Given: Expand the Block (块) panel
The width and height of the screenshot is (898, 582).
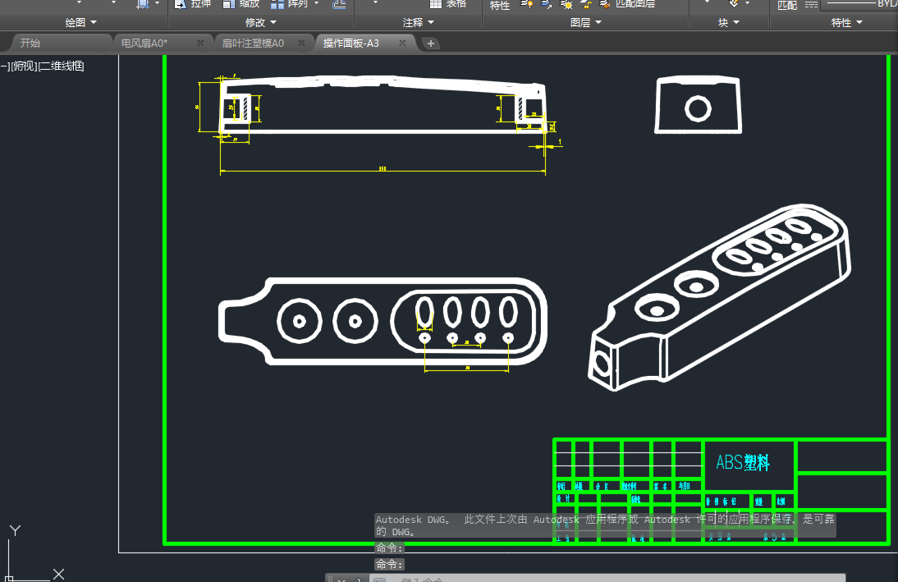Looking at the screenshot, I should coord(729,22).
